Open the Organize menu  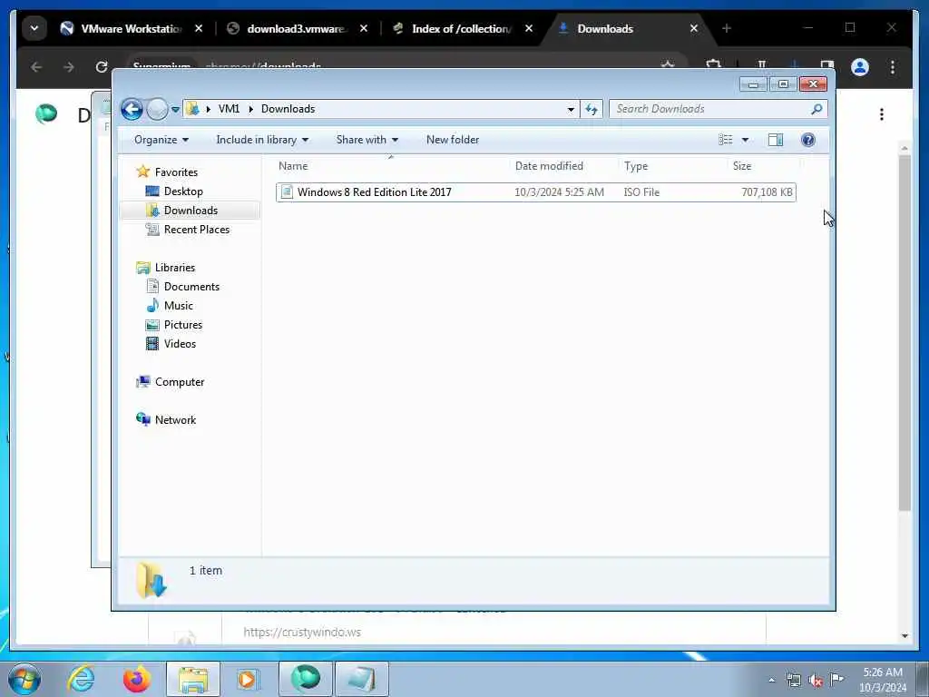(x=161, y=140)
